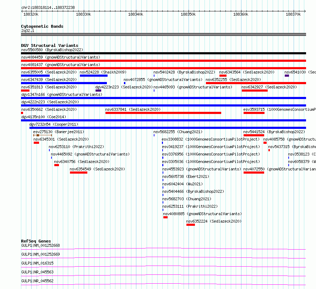The height and width of the screenshot is (289, 316).
Task: Select nsv6351813 (Sedlazeck2020) label
Action: tap(49, 87)
